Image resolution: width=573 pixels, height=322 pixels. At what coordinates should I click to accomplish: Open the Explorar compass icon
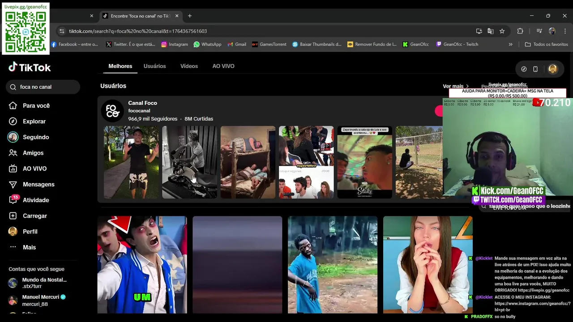(x=13, y=121)
